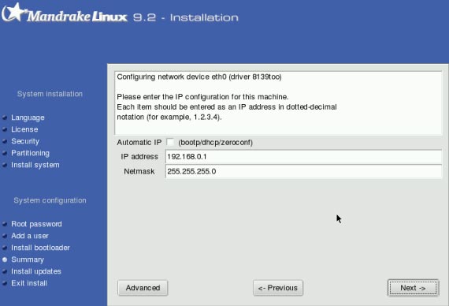Screen dimensions: 449x306
Task: Go back with the Previous button
Action: [278, 288]
